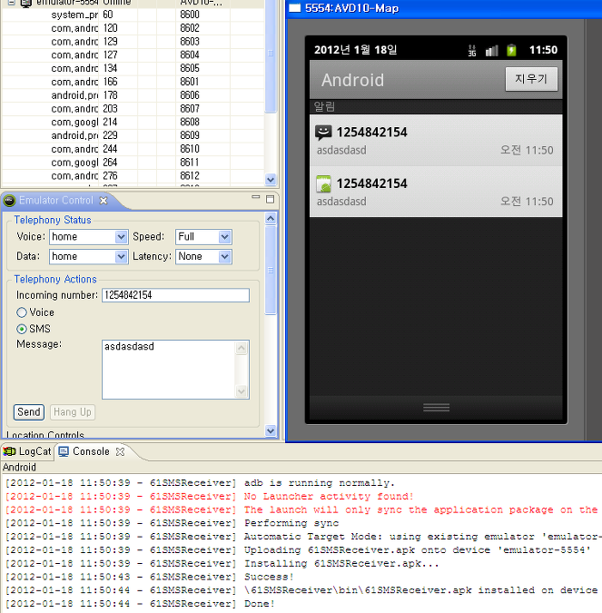602x613 pixels.
Task: Tap the 11:50 clock in status bar
Action: pyautogui.click(x=543, y=50)
